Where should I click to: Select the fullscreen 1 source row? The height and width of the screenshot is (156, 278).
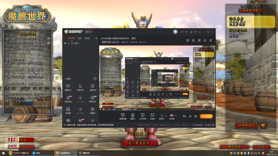(81, 43)
